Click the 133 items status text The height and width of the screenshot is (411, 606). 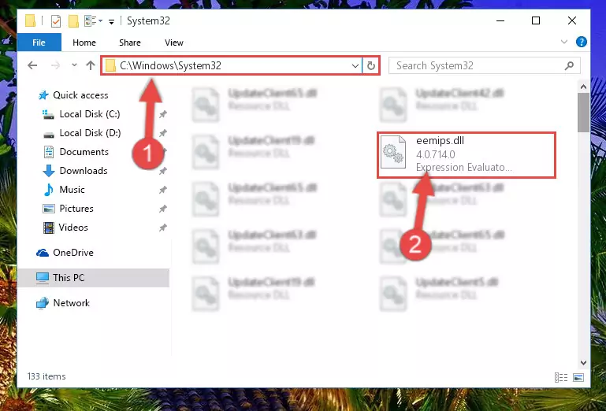46,376
